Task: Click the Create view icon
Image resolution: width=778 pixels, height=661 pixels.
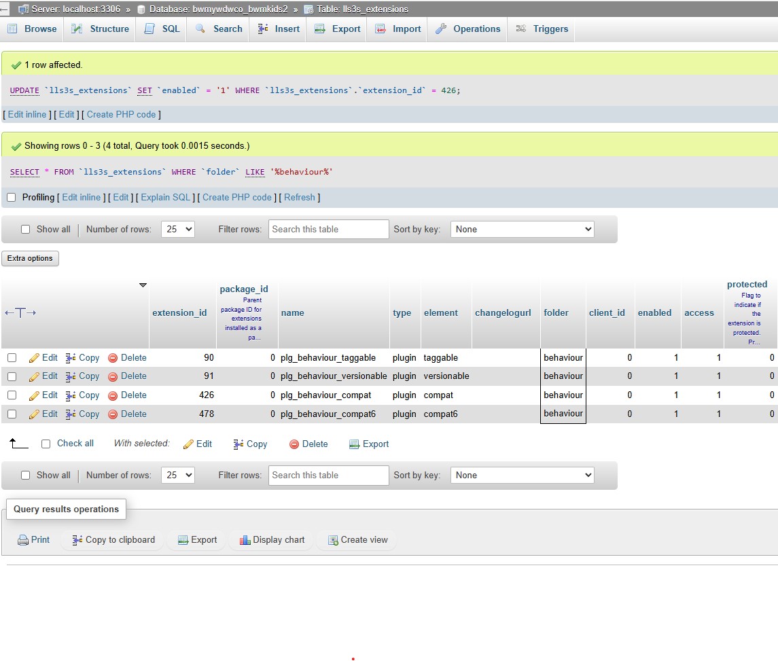Action: click(x=333, y=540)
